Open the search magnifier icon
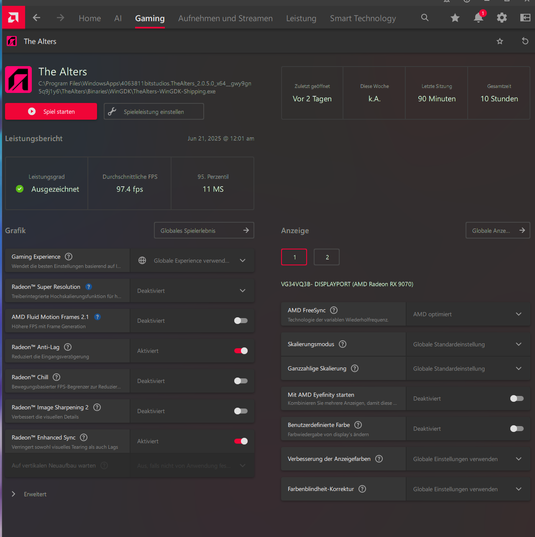Screen dimensions: 535x537 coord(425,18)
